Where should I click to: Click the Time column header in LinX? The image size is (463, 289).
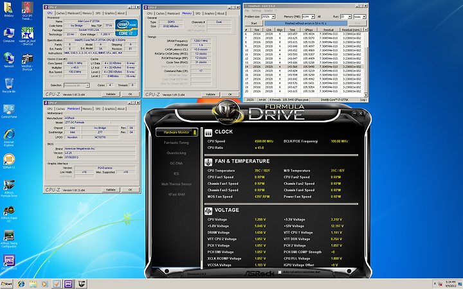pos(292,30)
